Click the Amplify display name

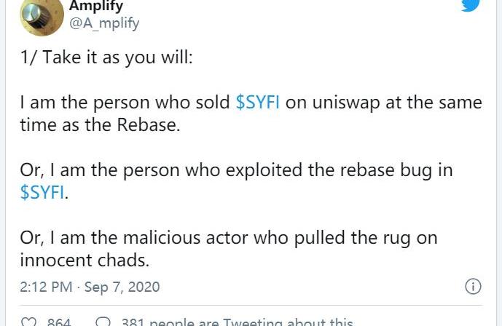point(95,7)
